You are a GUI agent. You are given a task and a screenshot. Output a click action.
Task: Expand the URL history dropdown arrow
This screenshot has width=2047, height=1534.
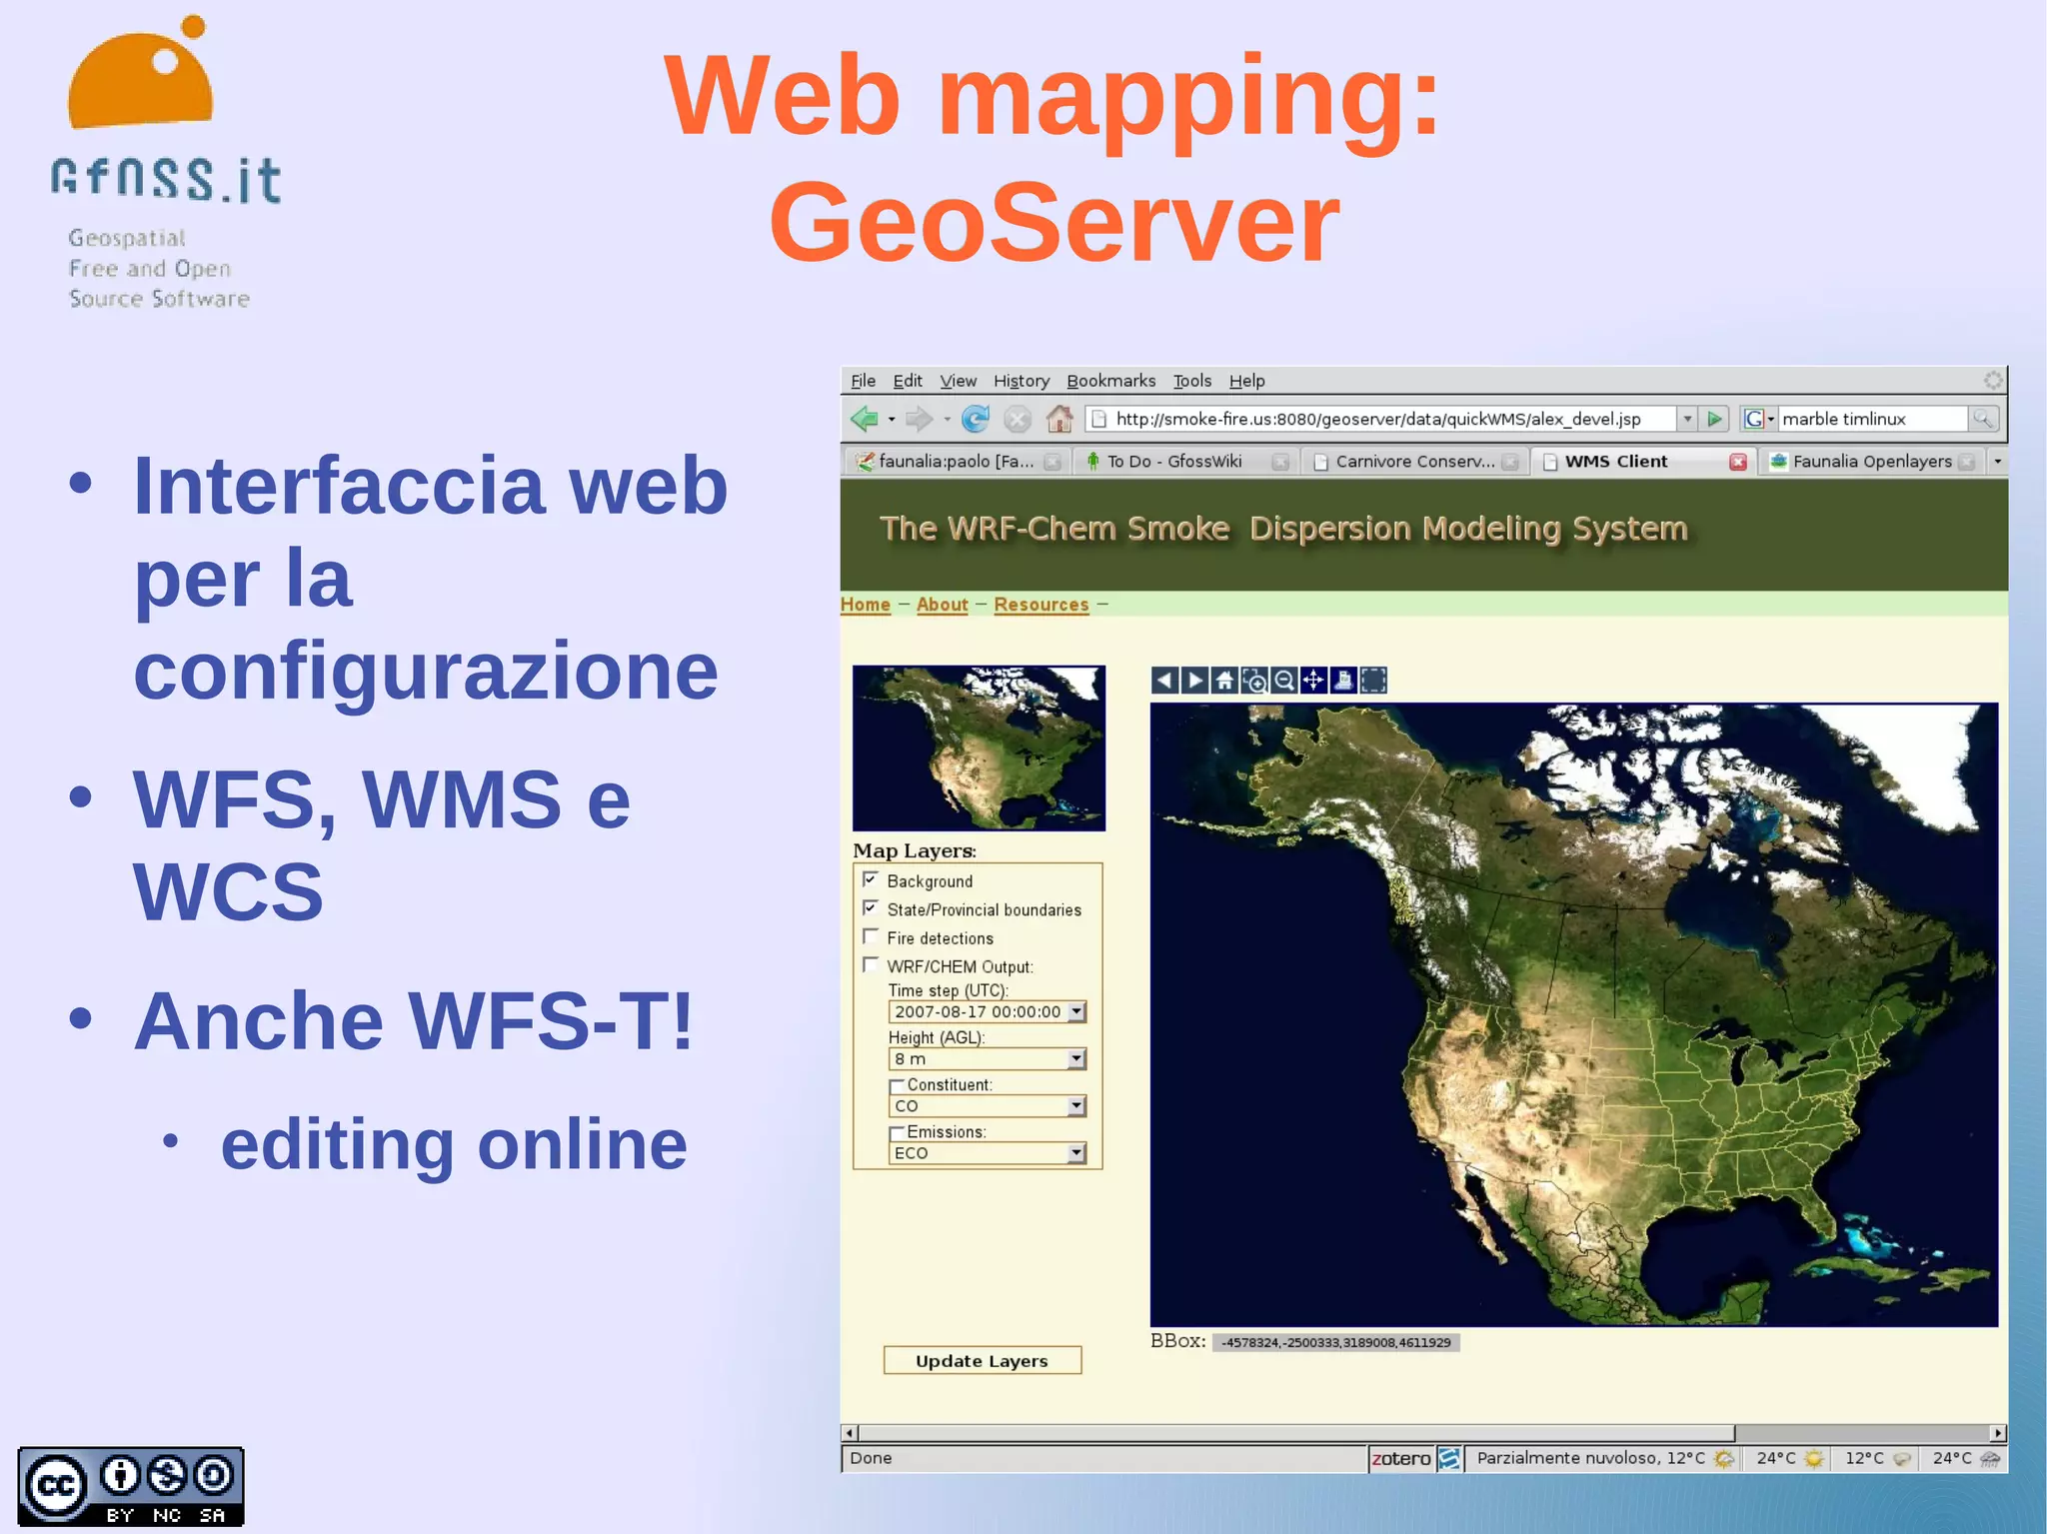coord(1687,419)
